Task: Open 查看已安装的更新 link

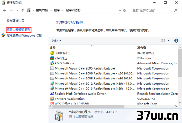Action: 19,30
